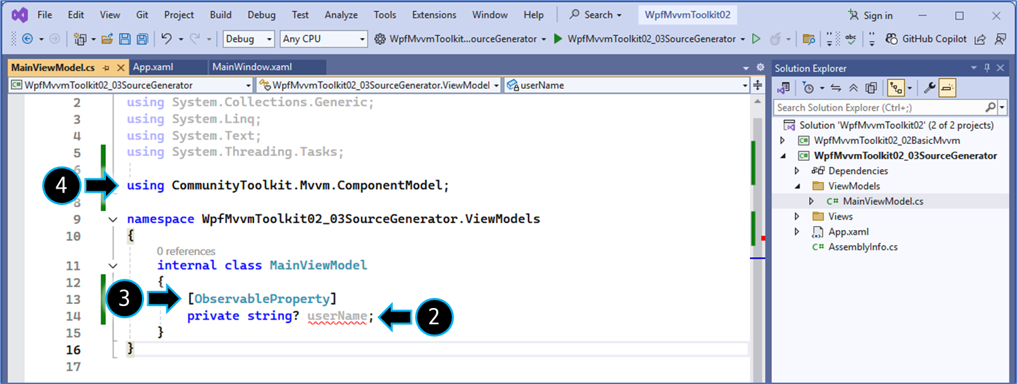Viewport: 1017px width, 384px height.
Task: Click the Find in Files folder icon
Action: click(808, 39)
